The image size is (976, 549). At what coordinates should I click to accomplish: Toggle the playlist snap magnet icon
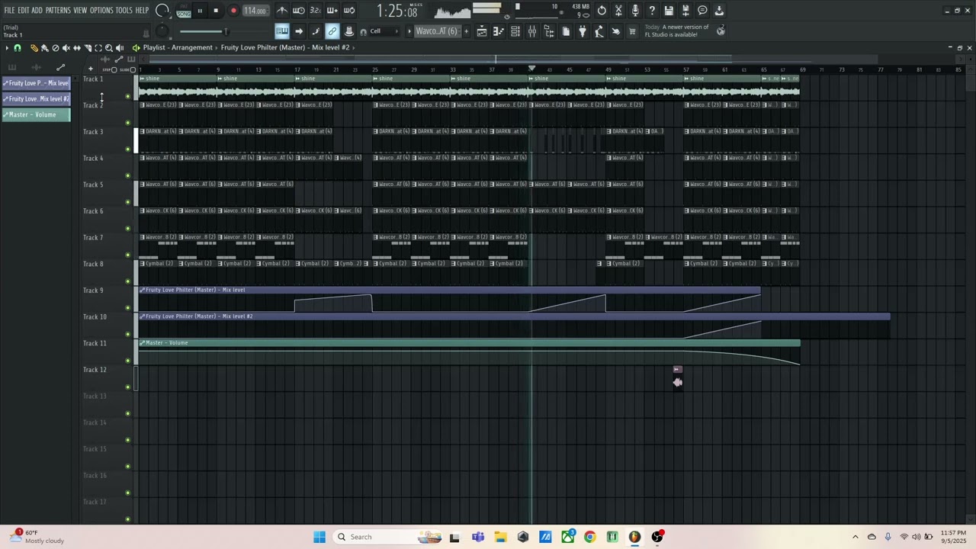click(18, 48)
